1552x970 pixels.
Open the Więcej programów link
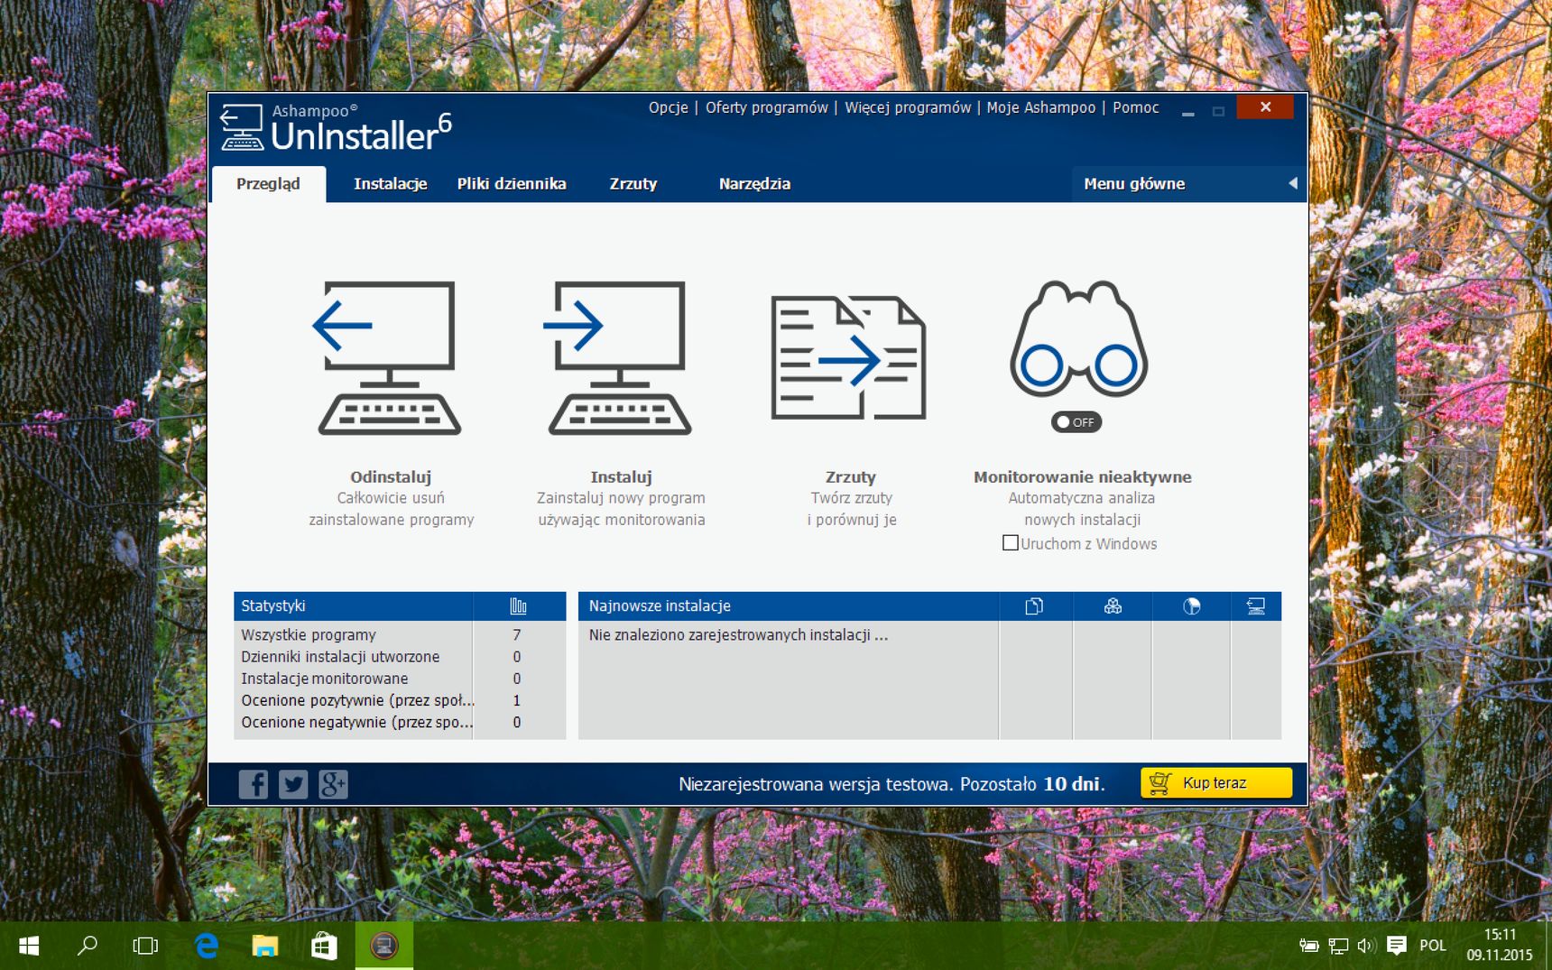coord(908,107)
